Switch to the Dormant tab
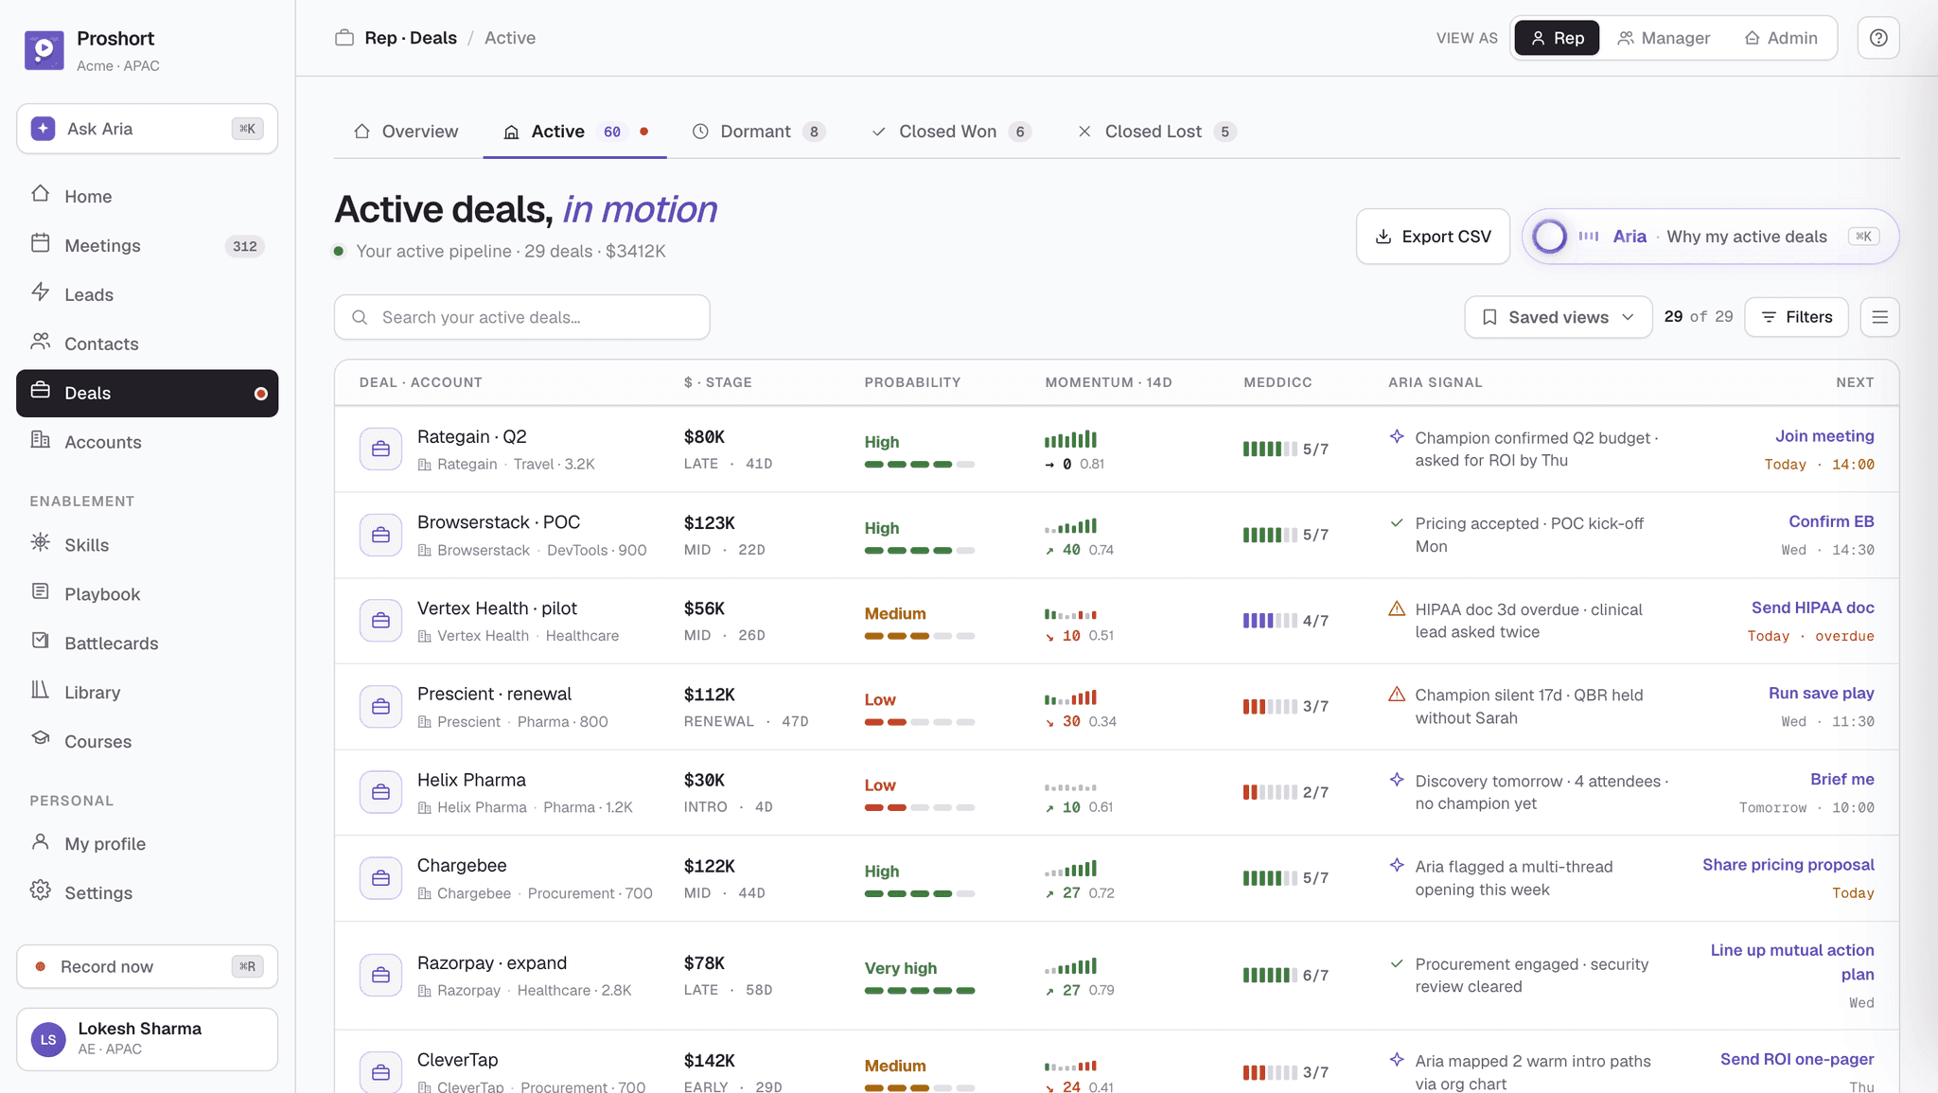This screenshot has width=1938, height=1093. tap(759, 132)
